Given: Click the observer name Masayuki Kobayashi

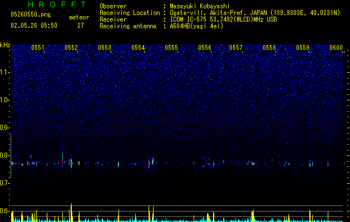Looking at the screenshot, I should [200, 6].
